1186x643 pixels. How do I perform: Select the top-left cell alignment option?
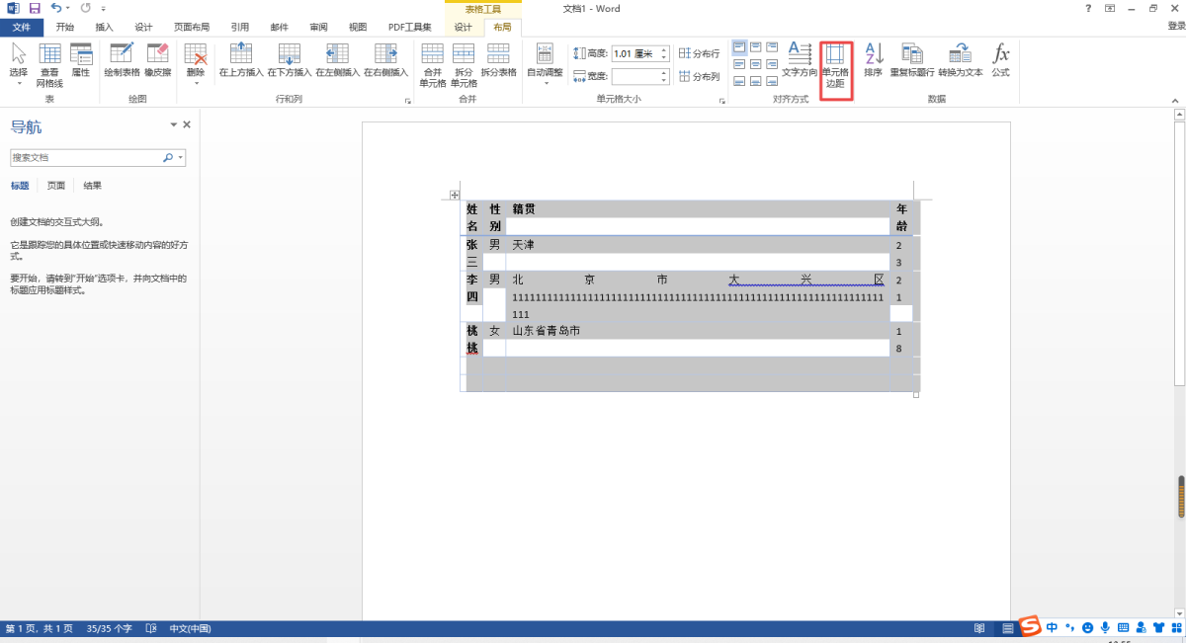(x=739, y=46)
